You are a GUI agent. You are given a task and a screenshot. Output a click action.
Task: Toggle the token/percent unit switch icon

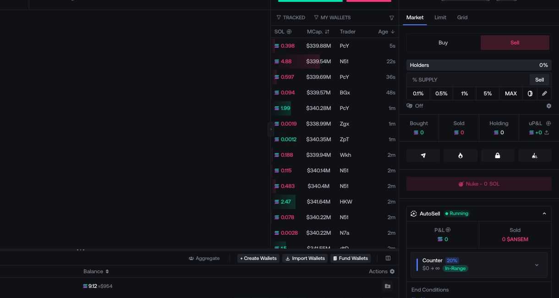530,94
